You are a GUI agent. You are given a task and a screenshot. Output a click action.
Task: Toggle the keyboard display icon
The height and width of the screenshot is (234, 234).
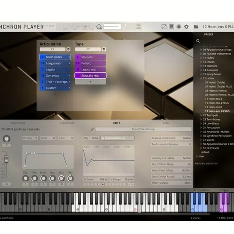171,27
